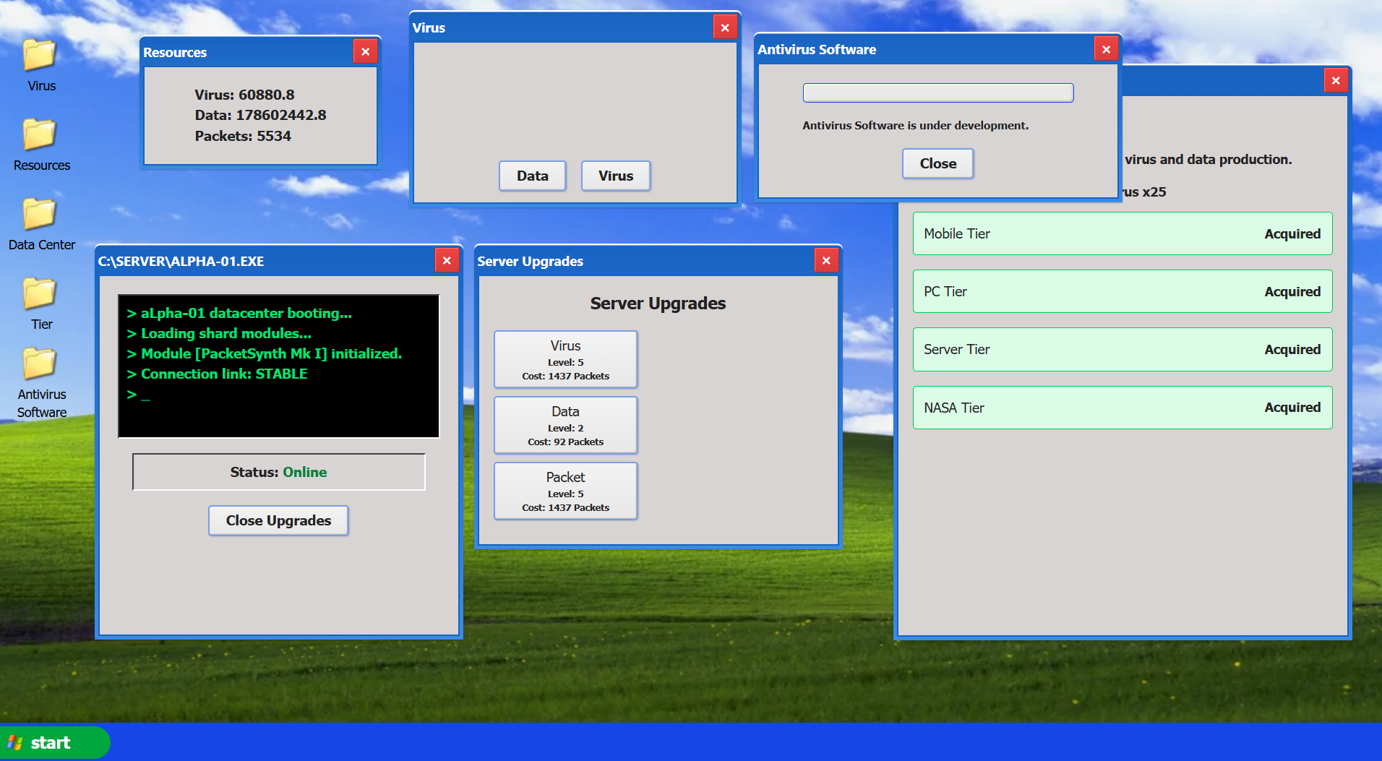The height and width of the screenshot is (761, 1382).
Task: Select the Mobile Tier row
Action: (x=1122, y=233)
